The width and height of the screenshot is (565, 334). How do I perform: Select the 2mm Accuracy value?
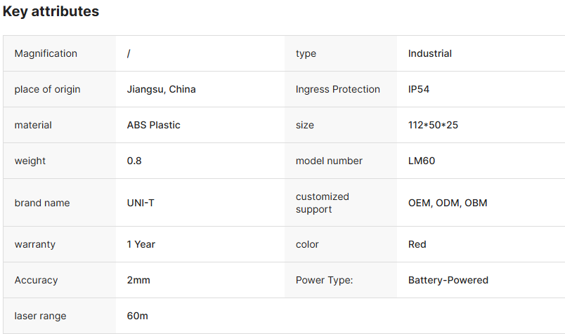point(138,280)
